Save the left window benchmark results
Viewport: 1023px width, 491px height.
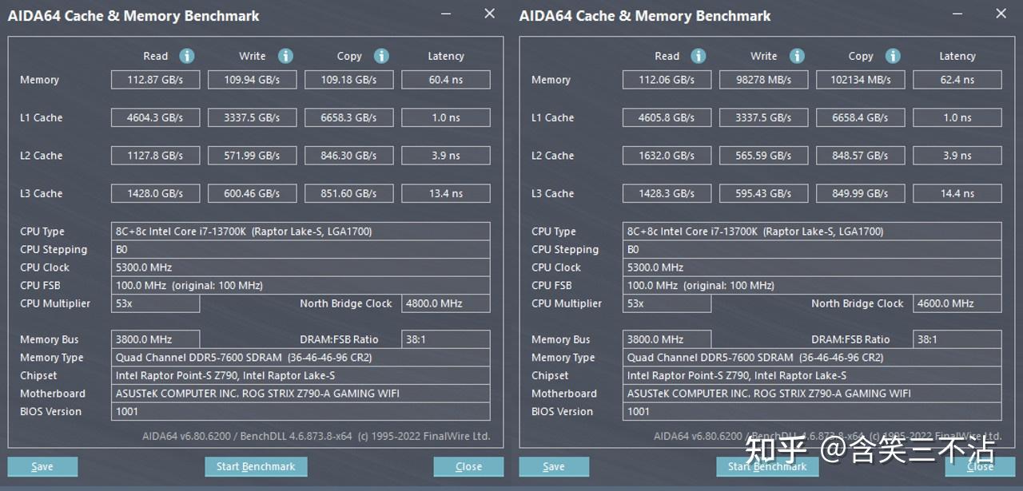coord(42,466)
